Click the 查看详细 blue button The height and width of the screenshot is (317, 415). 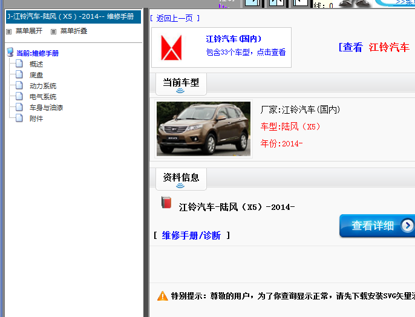pyautogui.click(x=377, y=226)
